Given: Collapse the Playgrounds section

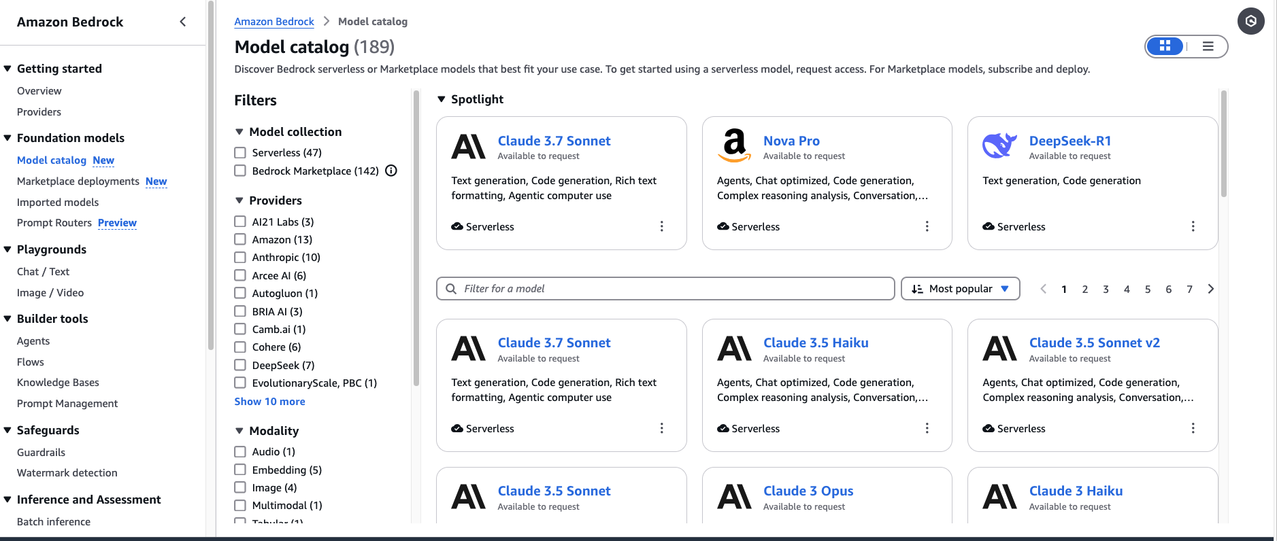Looking at the screenshot, I should (7, 249).
